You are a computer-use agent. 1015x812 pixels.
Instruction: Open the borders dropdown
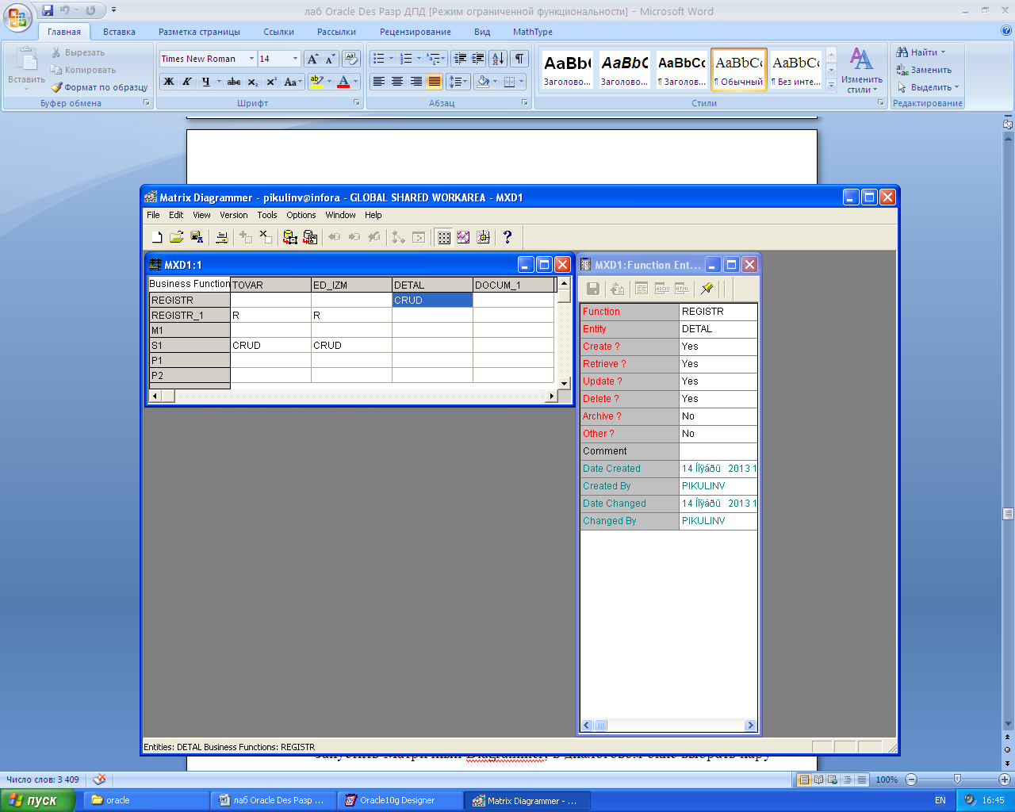pyautogui.click(x=521, y=82)
